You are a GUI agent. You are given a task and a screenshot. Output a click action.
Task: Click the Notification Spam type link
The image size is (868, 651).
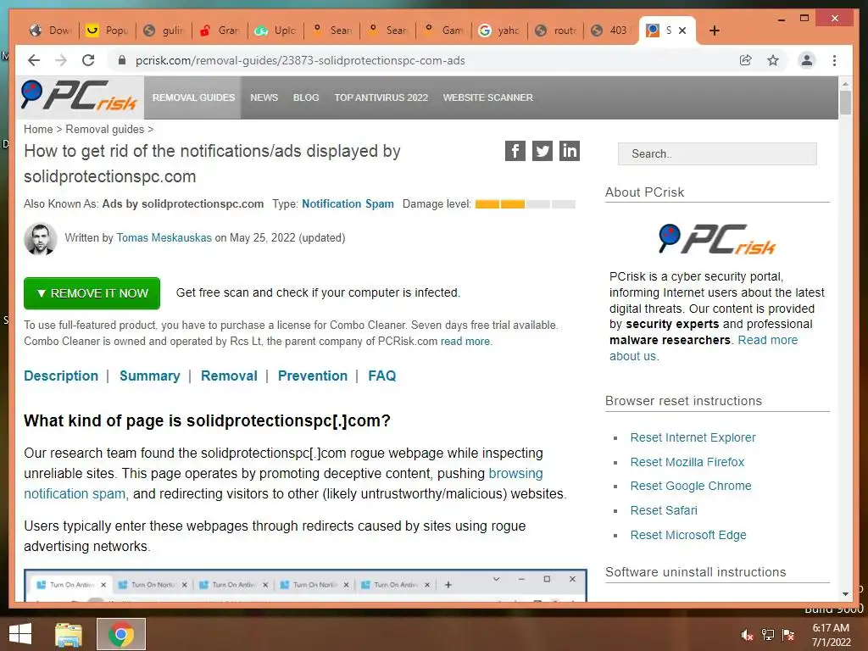point(348,203)
